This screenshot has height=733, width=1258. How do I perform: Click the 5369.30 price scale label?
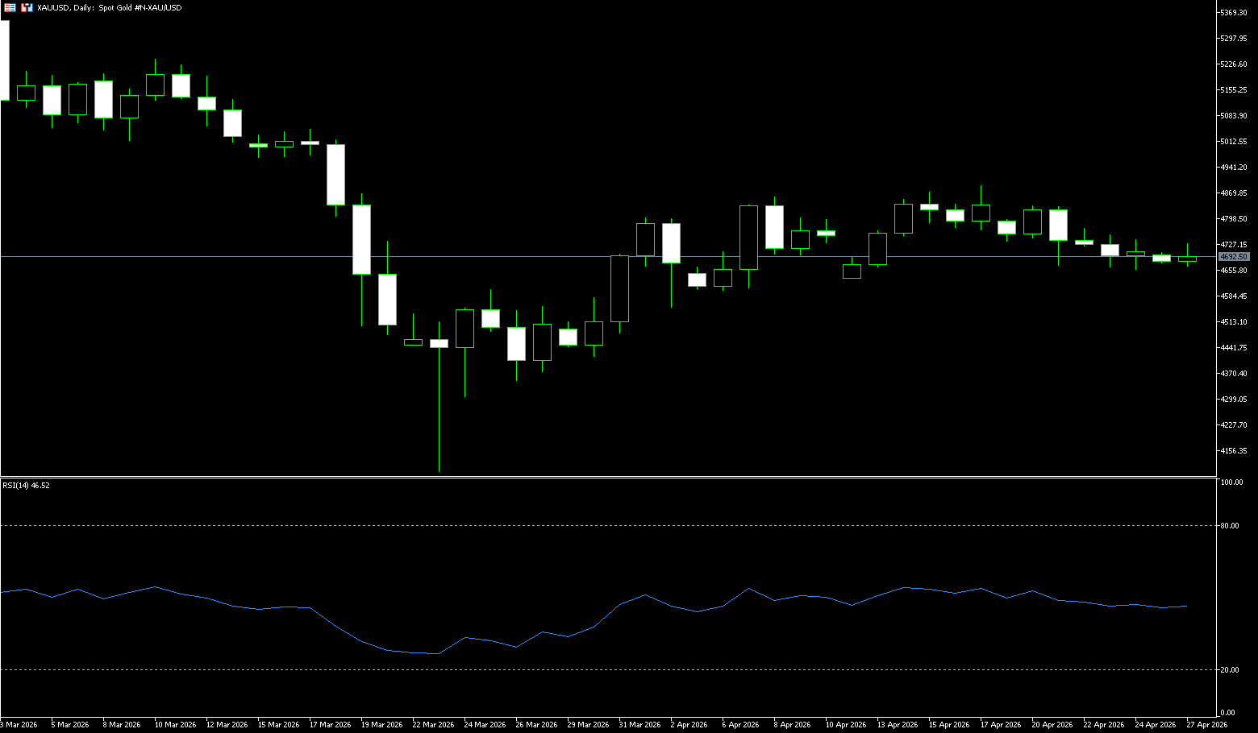pyautogui.click(x=1234, y=13)
